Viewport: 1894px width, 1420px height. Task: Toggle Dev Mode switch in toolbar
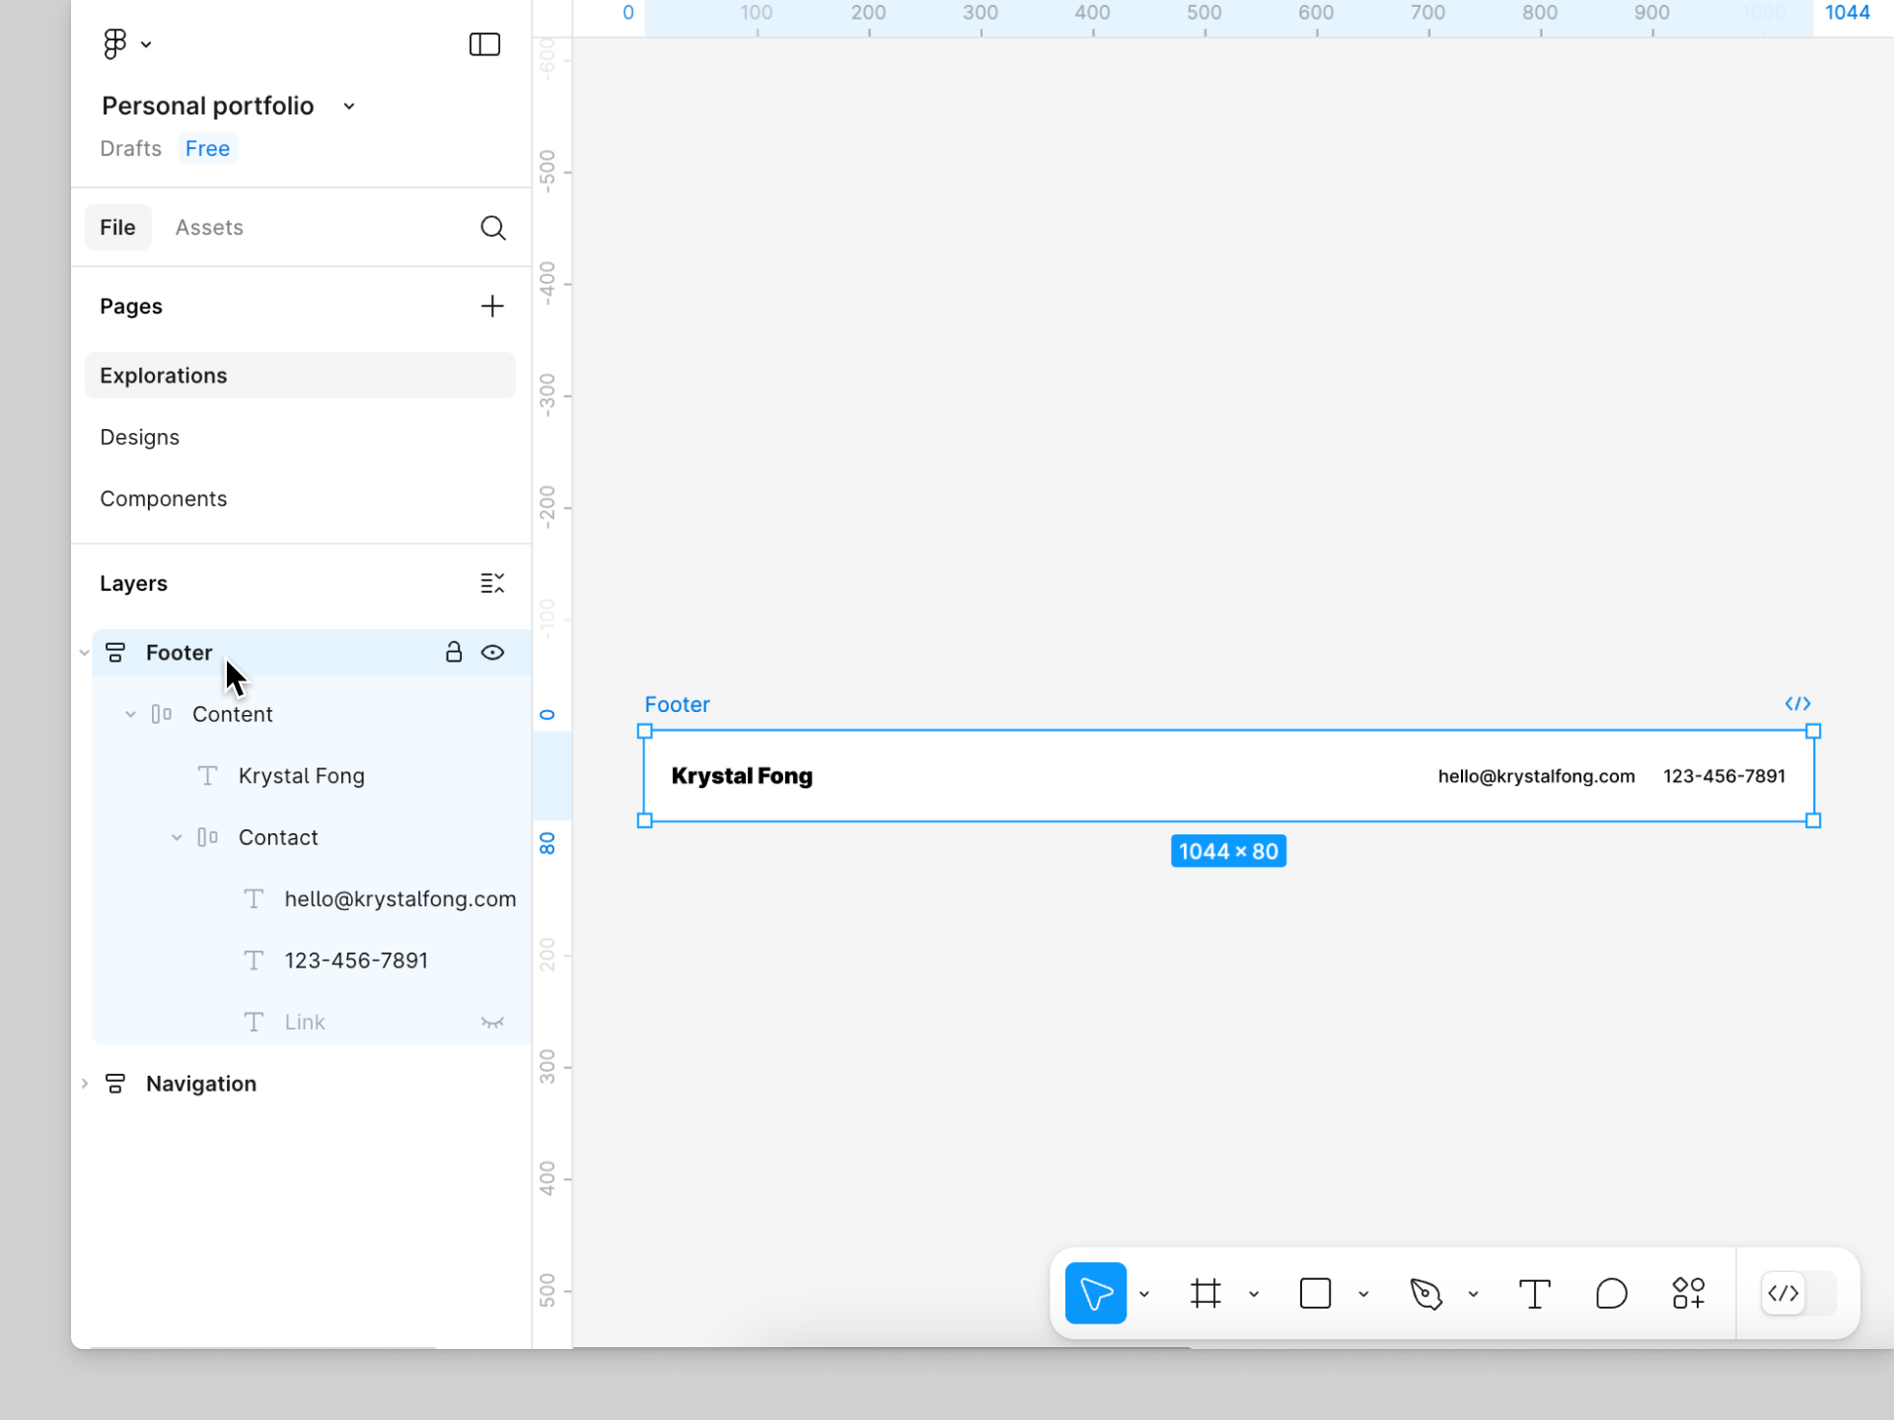pos(1797,1293)
